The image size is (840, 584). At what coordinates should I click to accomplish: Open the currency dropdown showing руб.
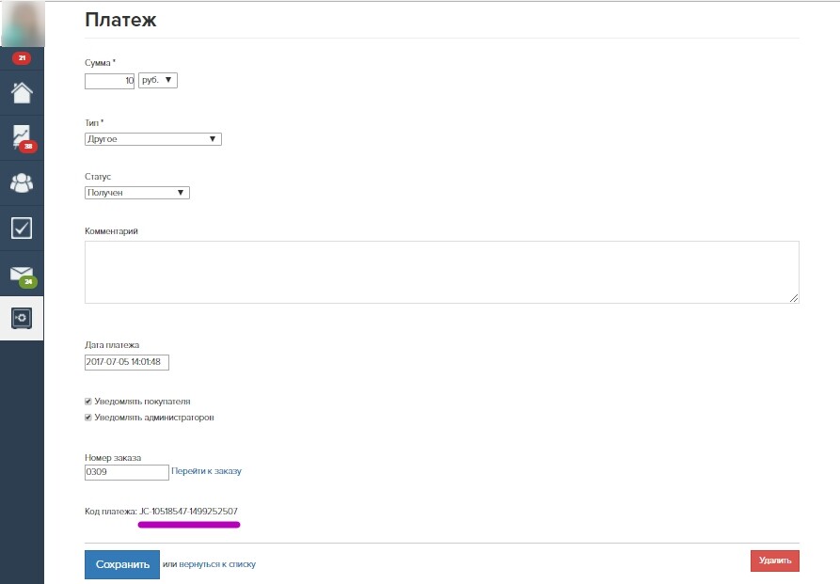coord(158,80)
